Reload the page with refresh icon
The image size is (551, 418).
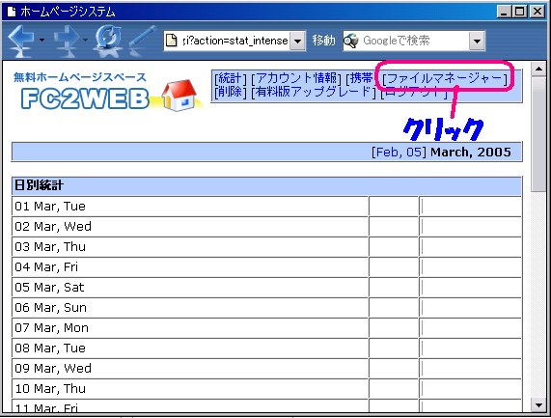click(109, 41)
